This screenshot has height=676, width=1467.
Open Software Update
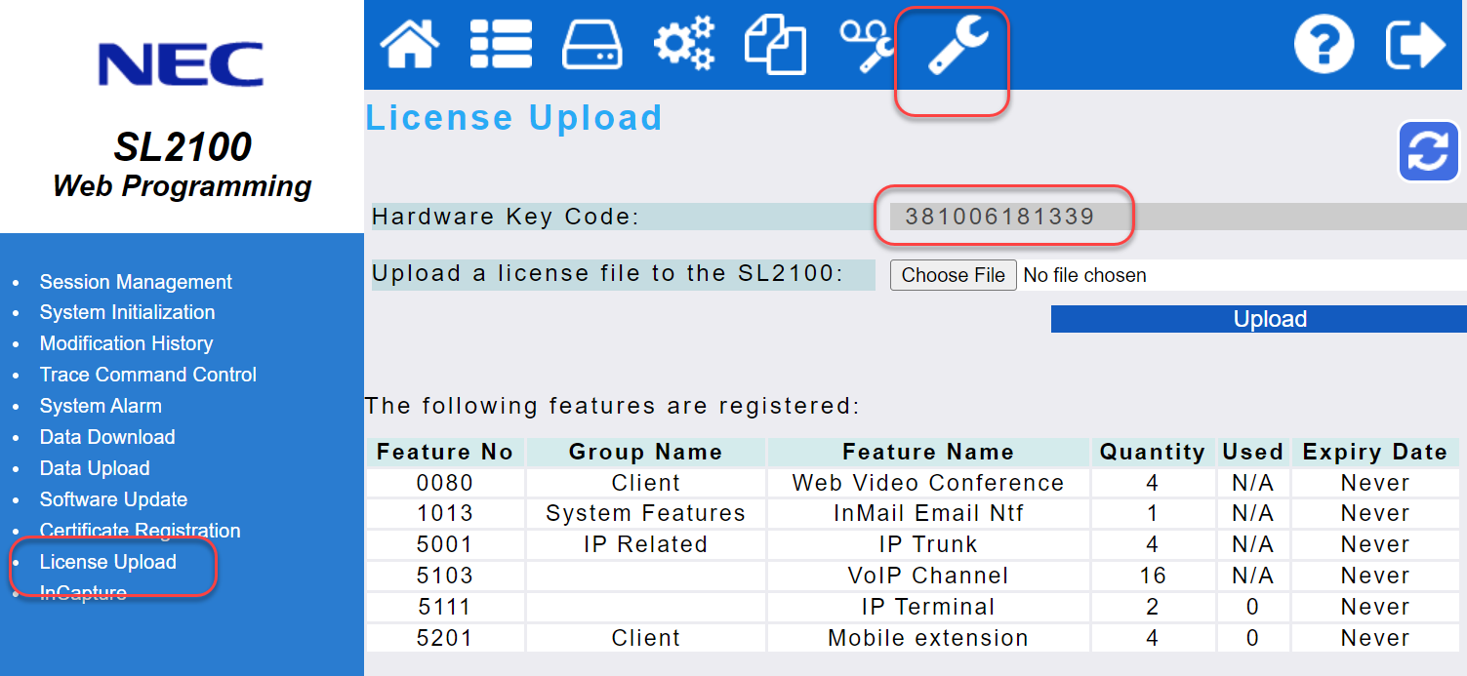tap(113, 499)
